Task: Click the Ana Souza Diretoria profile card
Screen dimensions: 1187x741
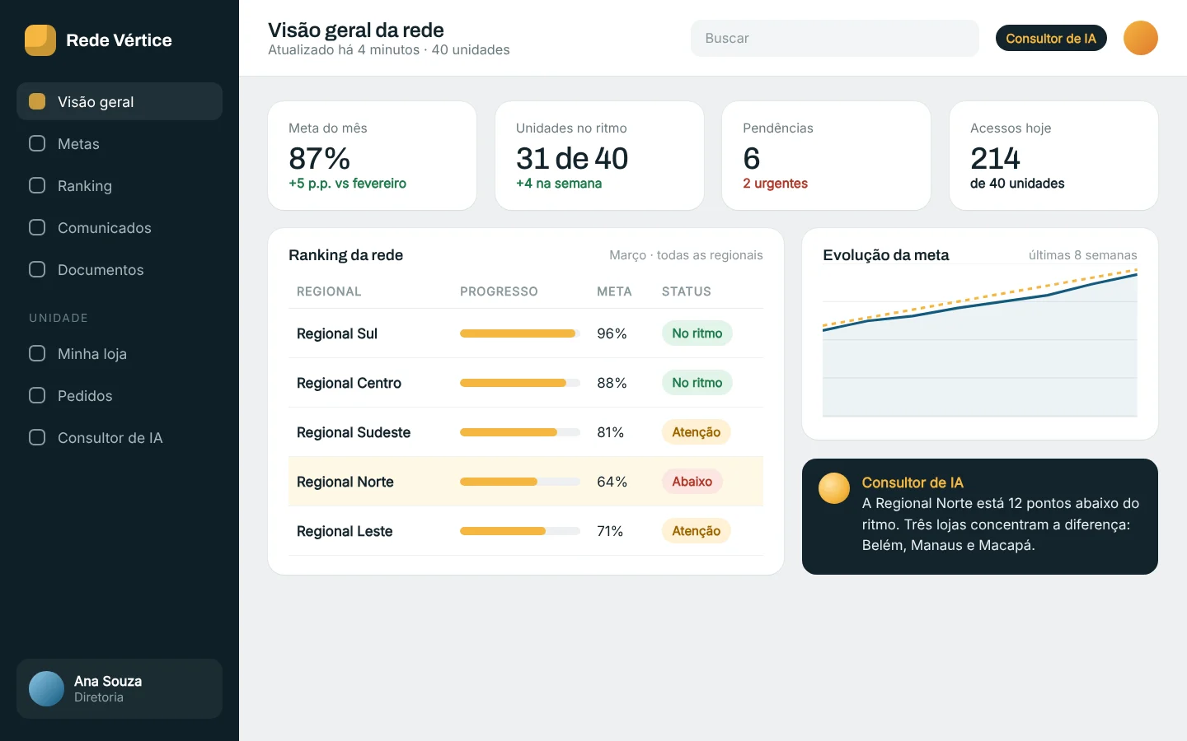Action: point(120,689)
